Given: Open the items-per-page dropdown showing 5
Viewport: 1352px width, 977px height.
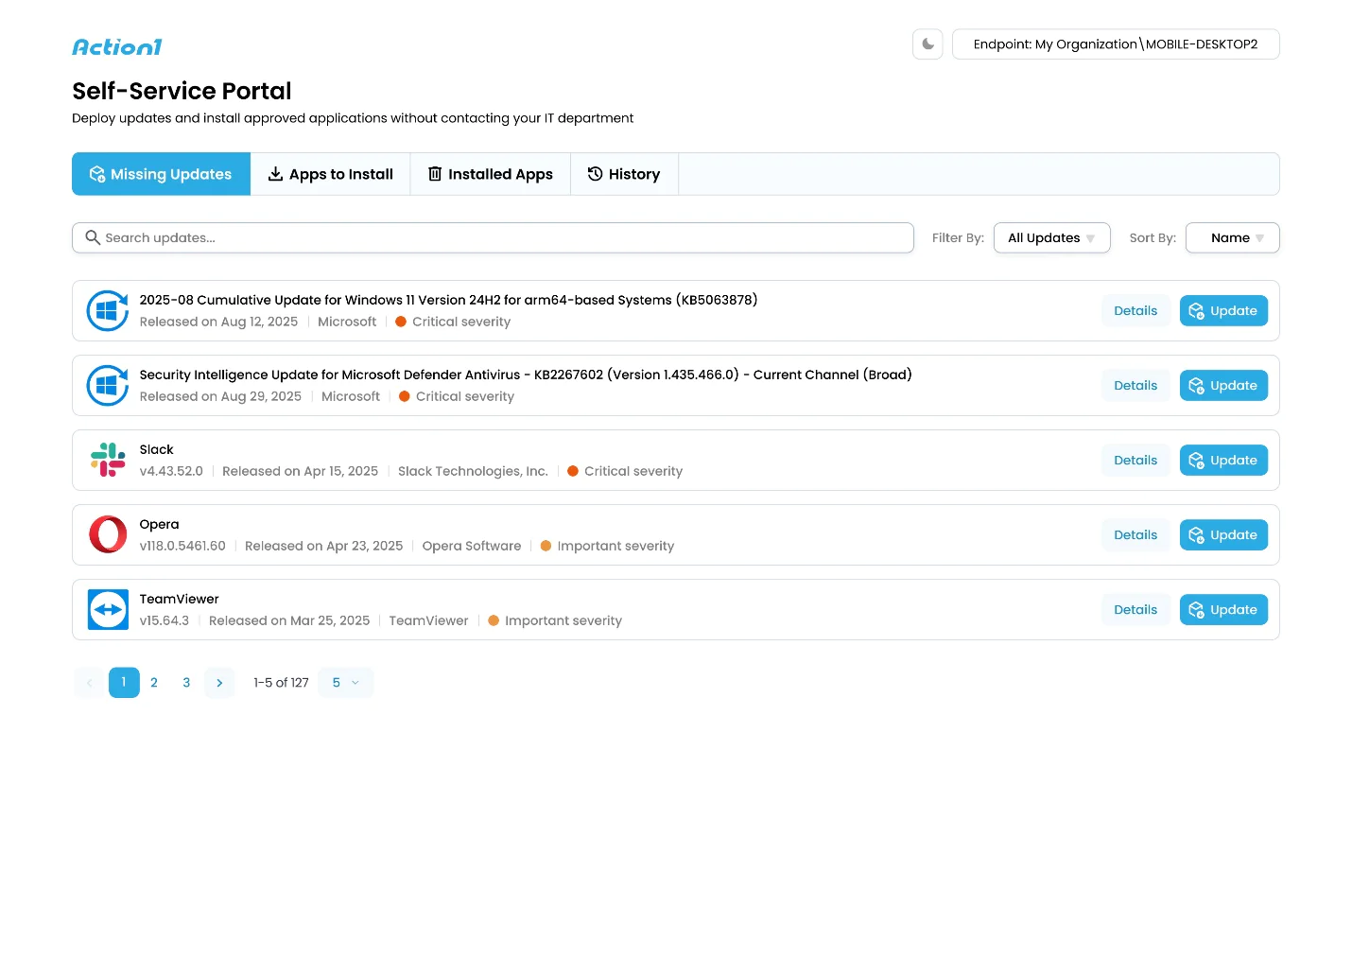Looking at the screenshot, I should coord(345,683).
